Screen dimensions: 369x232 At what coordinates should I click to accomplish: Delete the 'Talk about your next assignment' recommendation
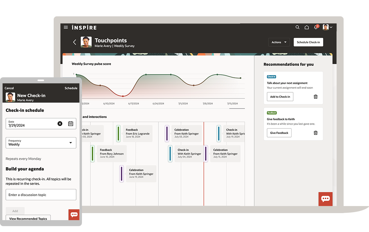315,96
